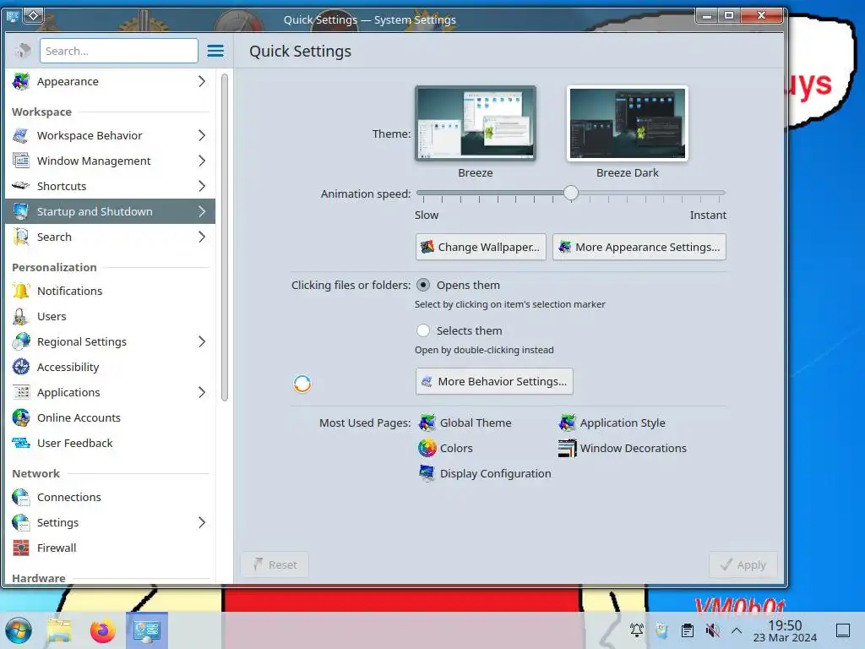Viewport: 865px width, 649px height.
Task: Click the Users icon
Action: tap(21, 316)
